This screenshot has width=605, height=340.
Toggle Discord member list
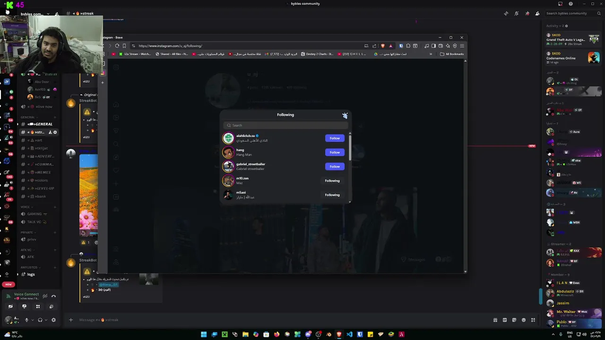point(537,13)
